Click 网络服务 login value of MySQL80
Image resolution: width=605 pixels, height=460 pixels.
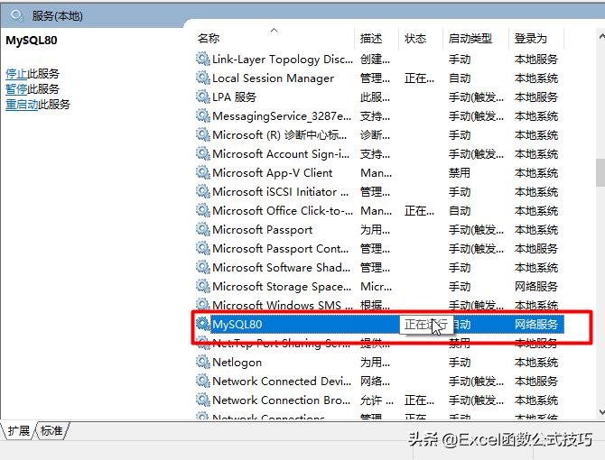(536, 325)
